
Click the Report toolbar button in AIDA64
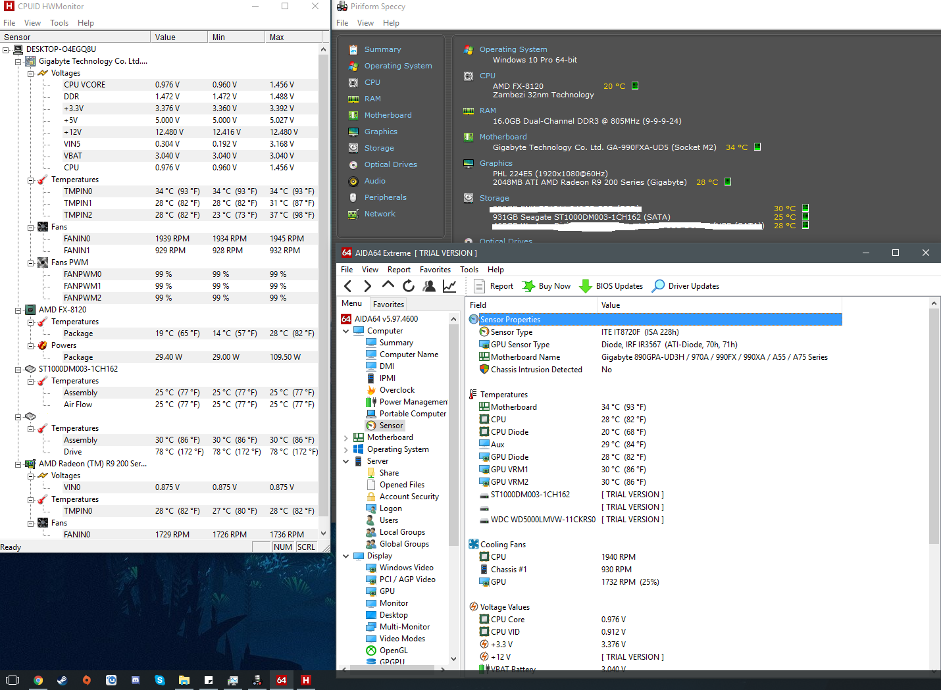(x=493, y=286)
